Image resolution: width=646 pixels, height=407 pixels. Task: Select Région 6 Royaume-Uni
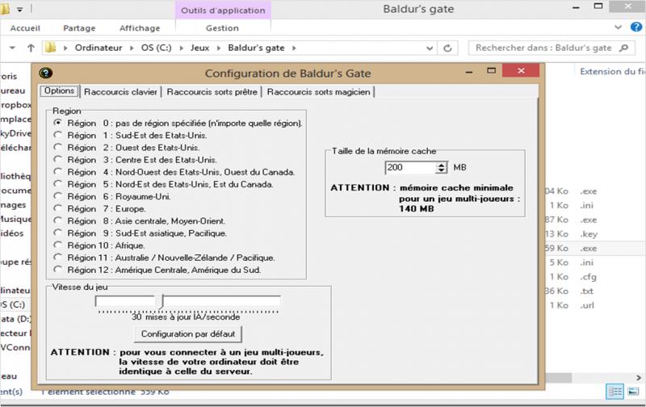click(112, 196)
